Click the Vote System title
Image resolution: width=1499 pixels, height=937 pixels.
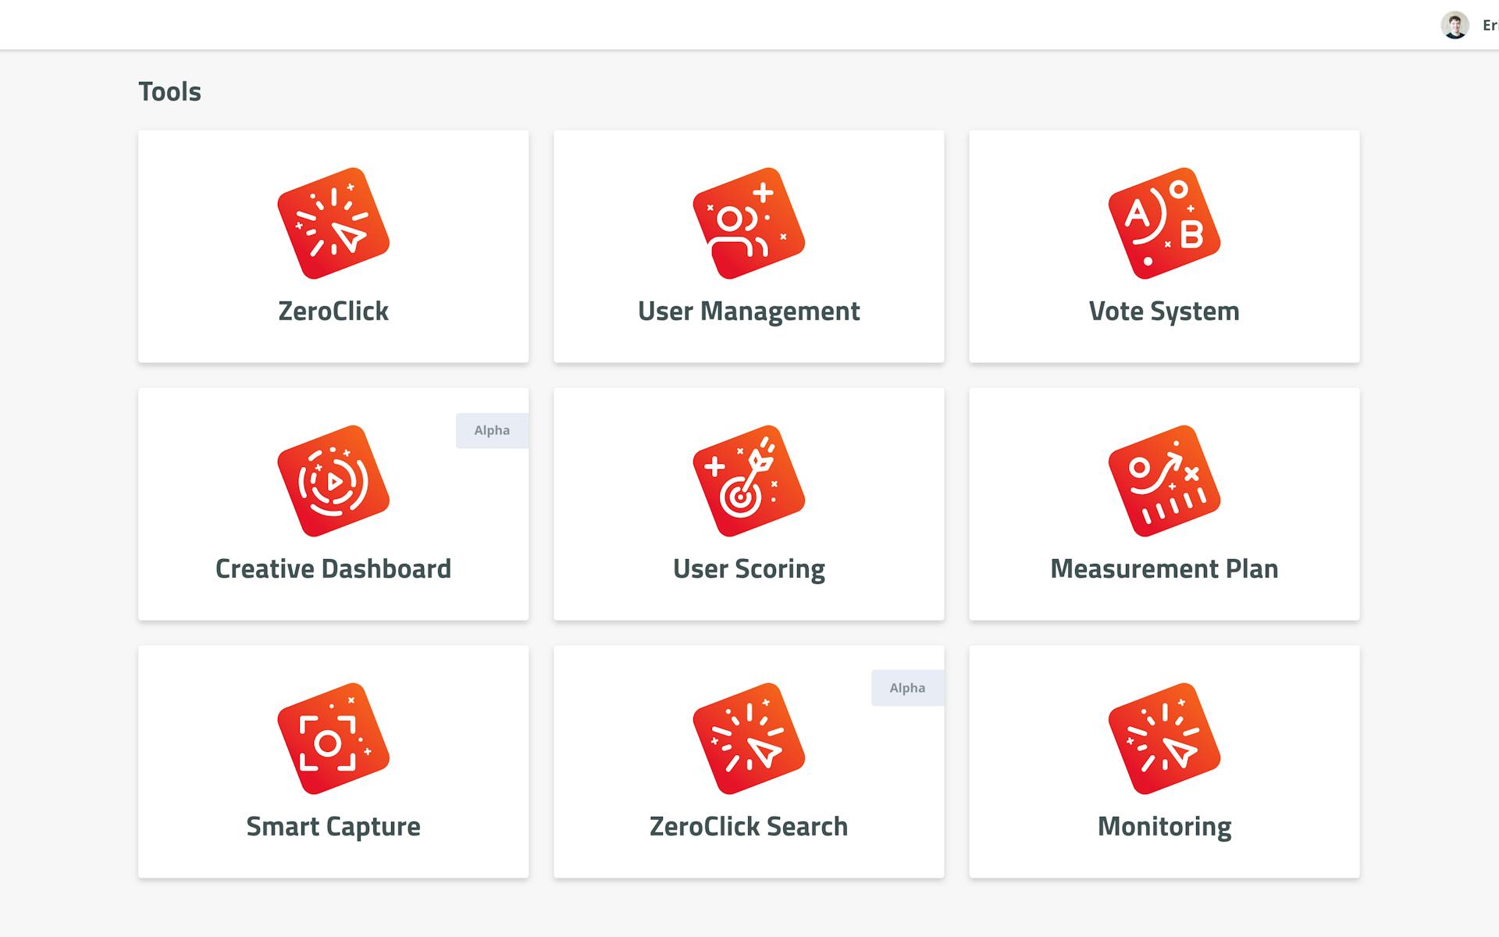coord(1164,311)
